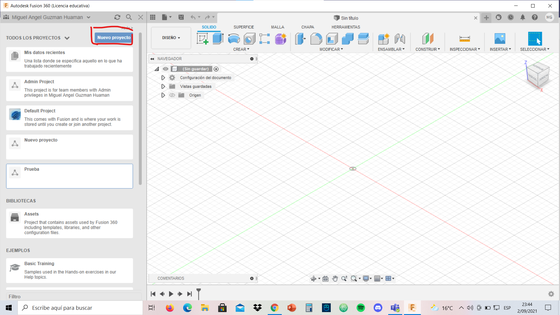Open the Basic Training examples
This screenshot has height=315, width=560.
pyautogui.click(x=69, y=270)
